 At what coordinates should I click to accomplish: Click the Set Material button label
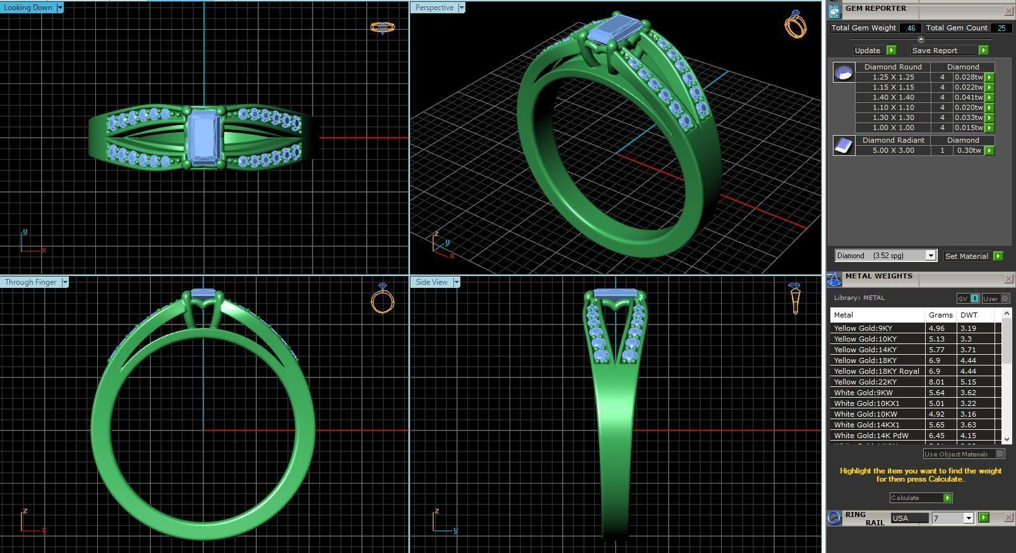(x=966, y=256)
